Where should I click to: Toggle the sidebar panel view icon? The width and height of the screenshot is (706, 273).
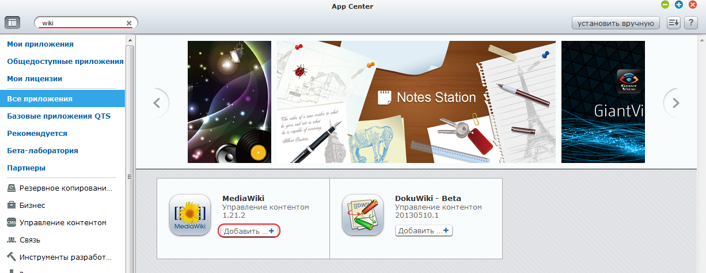[13, 23]
